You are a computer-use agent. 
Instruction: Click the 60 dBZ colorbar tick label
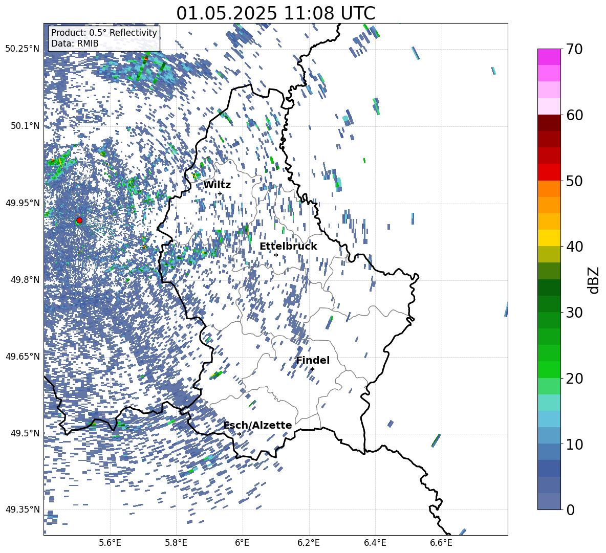coord(574,115)
